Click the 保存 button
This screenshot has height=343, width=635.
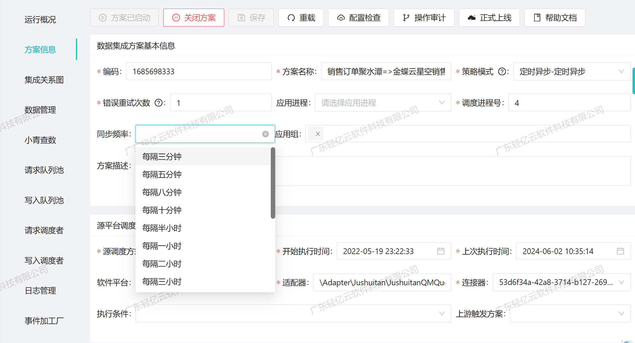251,18
